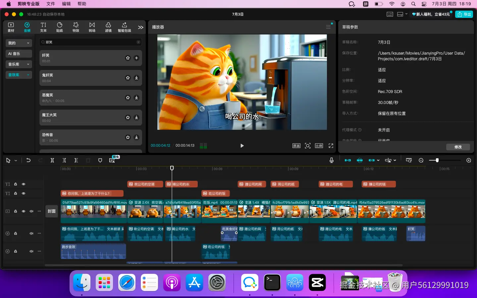Adjust the timeline zoom slider handle
The height and width of the screenshot is (298, 477).
coord(437,160)
